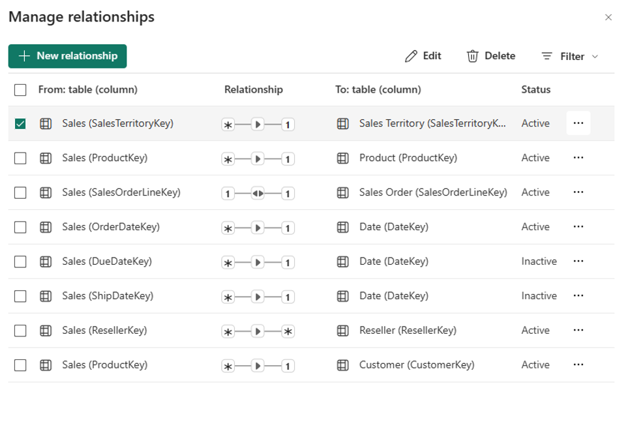This screenshot has height=429, width=628.
Task: Click the Sales Order (SalesOrderLineKey) target text
Action: coord(434,192)
